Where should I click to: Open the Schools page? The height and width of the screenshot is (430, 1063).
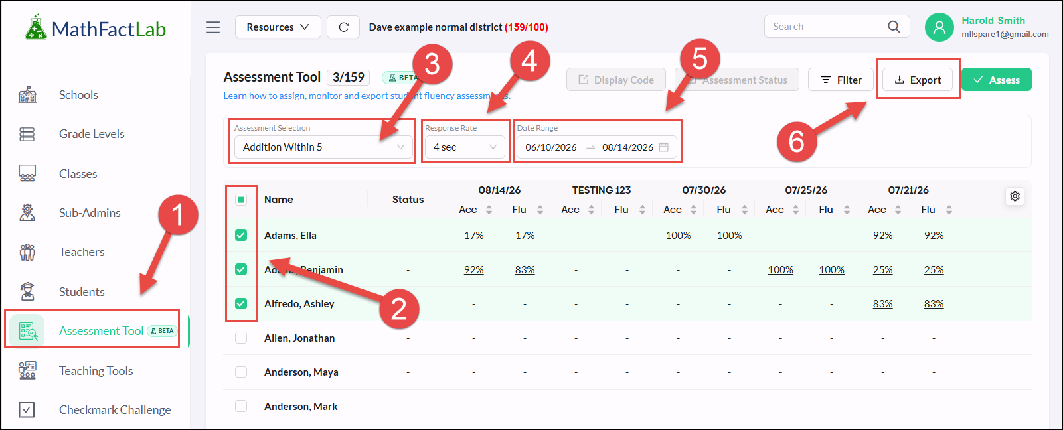78,95
